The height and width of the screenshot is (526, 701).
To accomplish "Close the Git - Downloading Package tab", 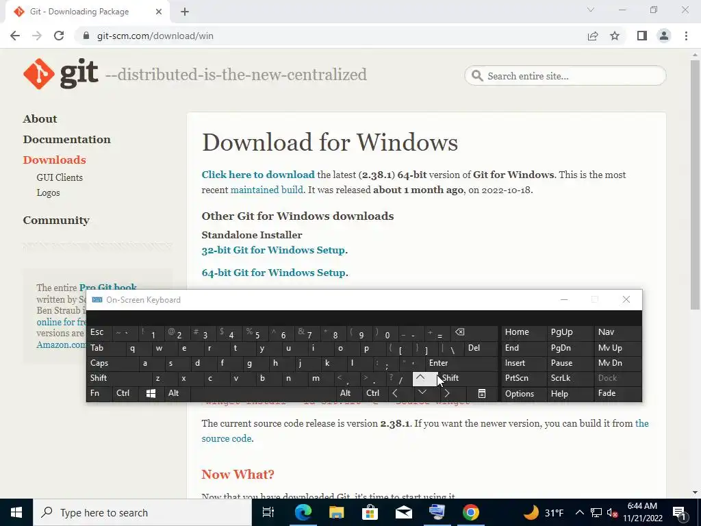I will (x=159, y=12).
